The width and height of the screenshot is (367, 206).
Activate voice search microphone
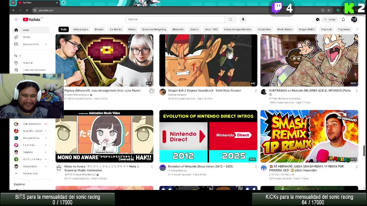coord(243,19)
